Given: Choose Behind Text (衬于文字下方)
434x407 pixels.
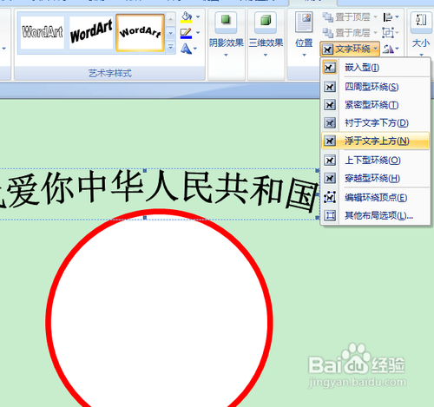Looking at the screenshot, I should (375, 123).
